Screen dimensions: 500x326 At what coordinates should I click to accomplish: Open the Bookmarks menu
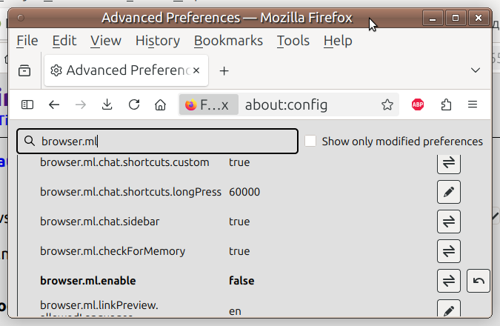point(228,41)
